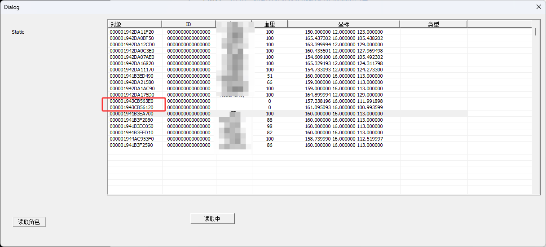
Task: Click coordinates 154.609100 16.000000 105.492302
Action: click(x=344, y=57)
